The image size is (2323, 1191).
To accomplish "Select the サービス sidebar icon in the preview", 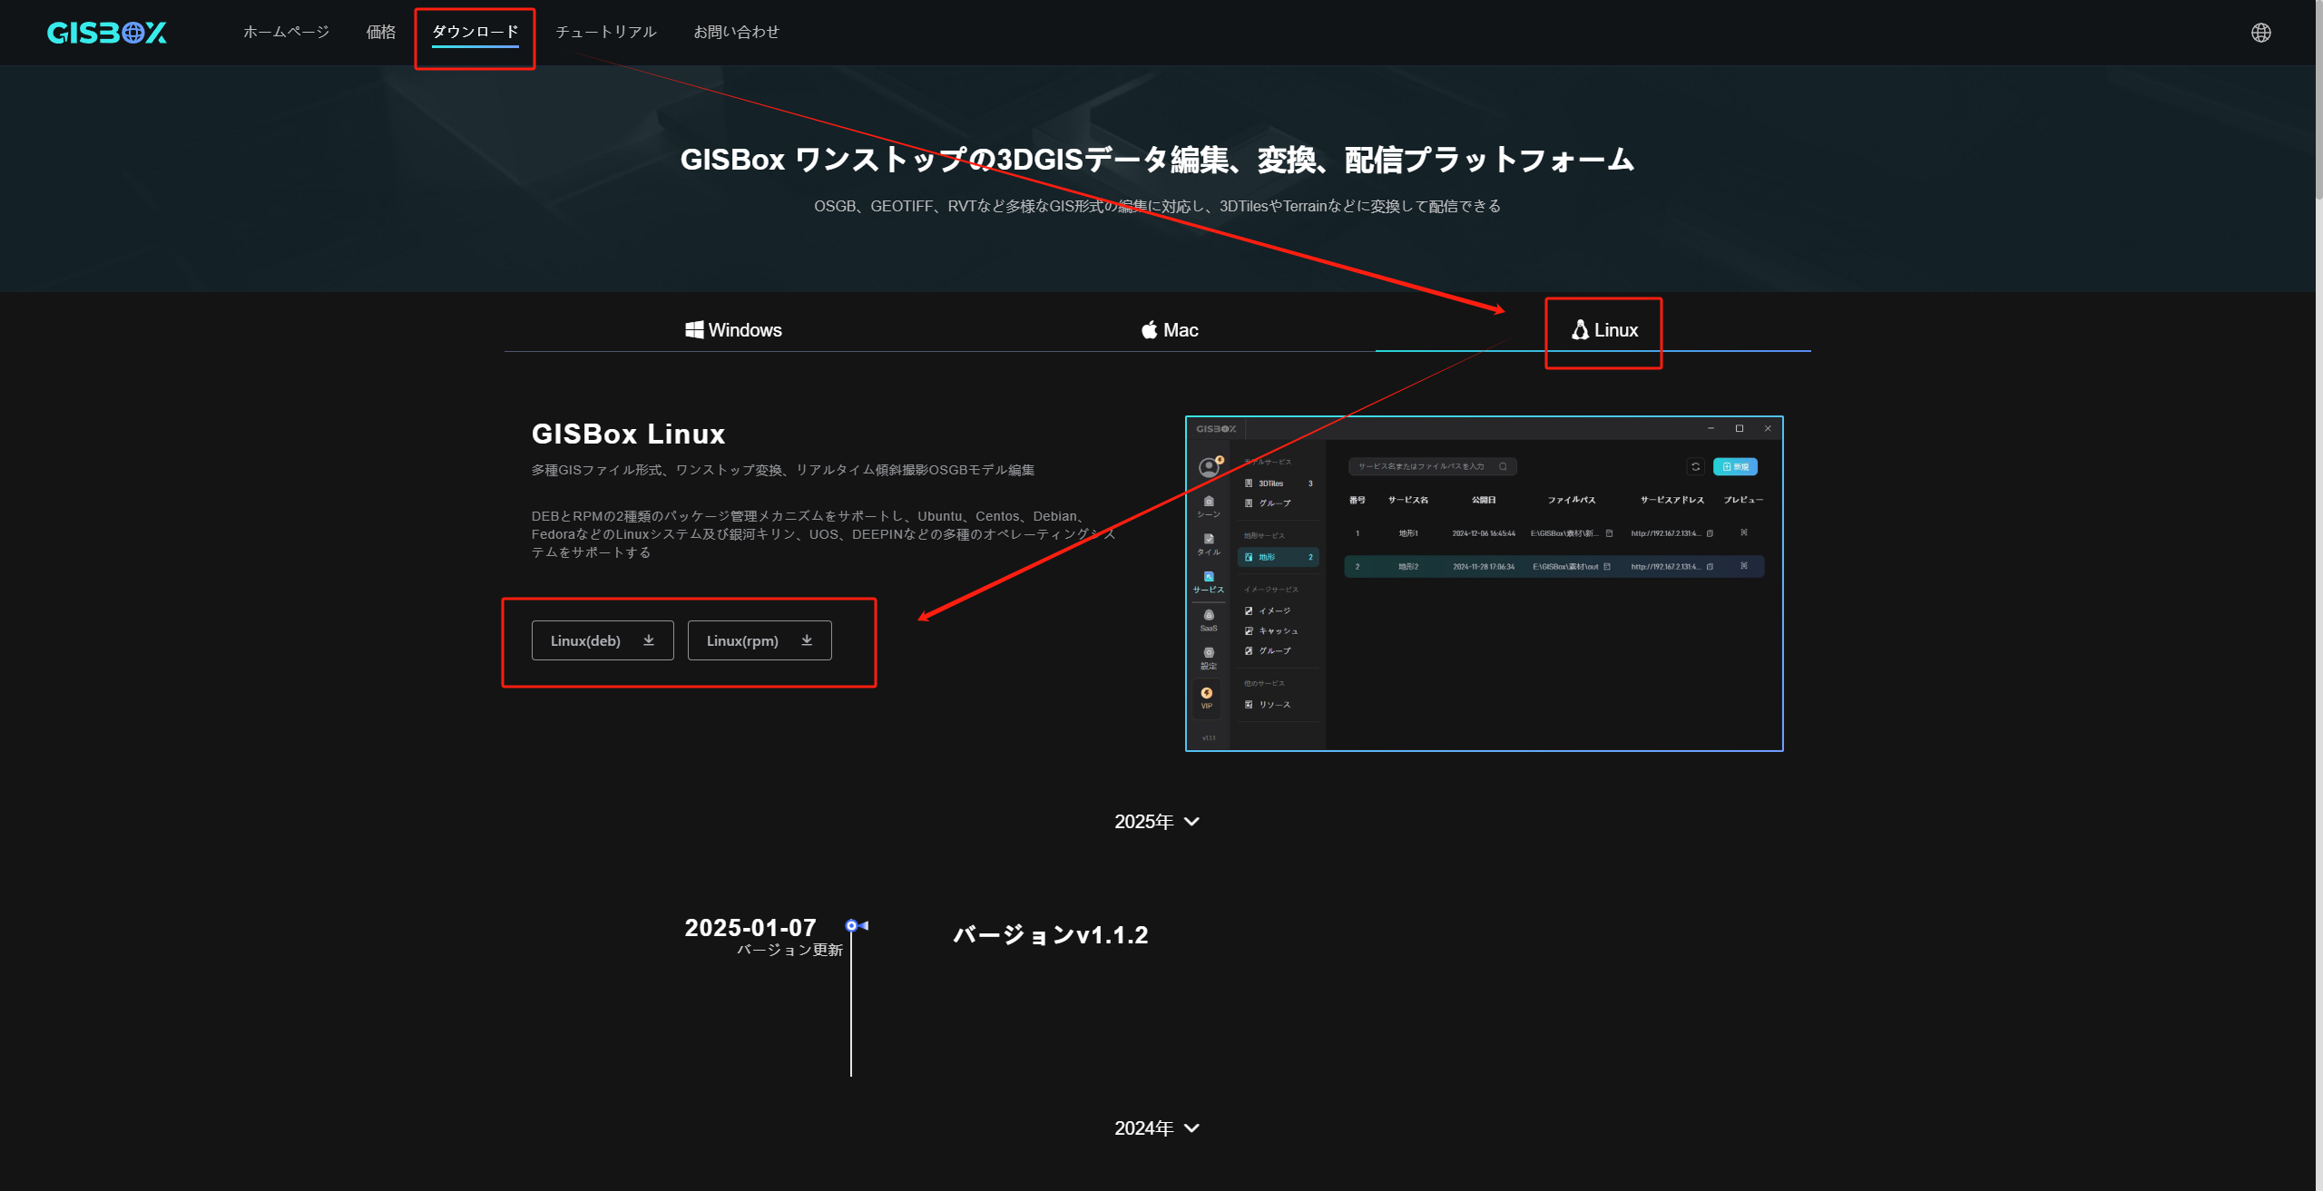I will 1209,582.
